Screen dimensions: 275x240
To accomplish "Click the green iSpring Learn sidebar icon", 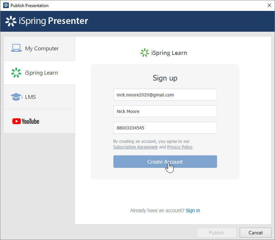I will (16, 72).
